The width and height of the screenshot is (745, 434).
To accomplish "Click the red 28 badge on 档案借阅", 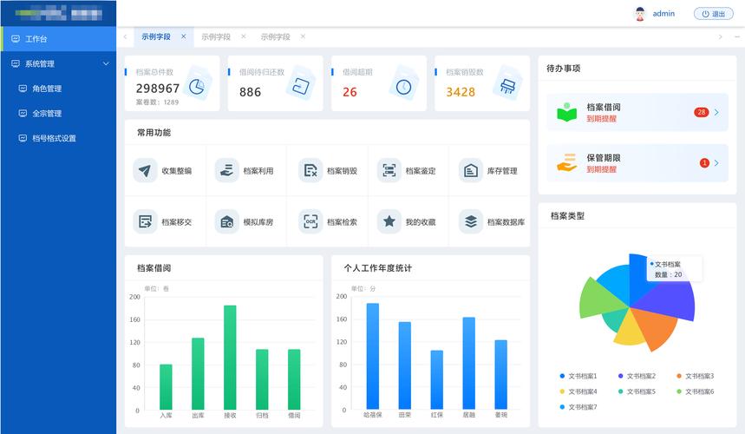I will [702, 112].
